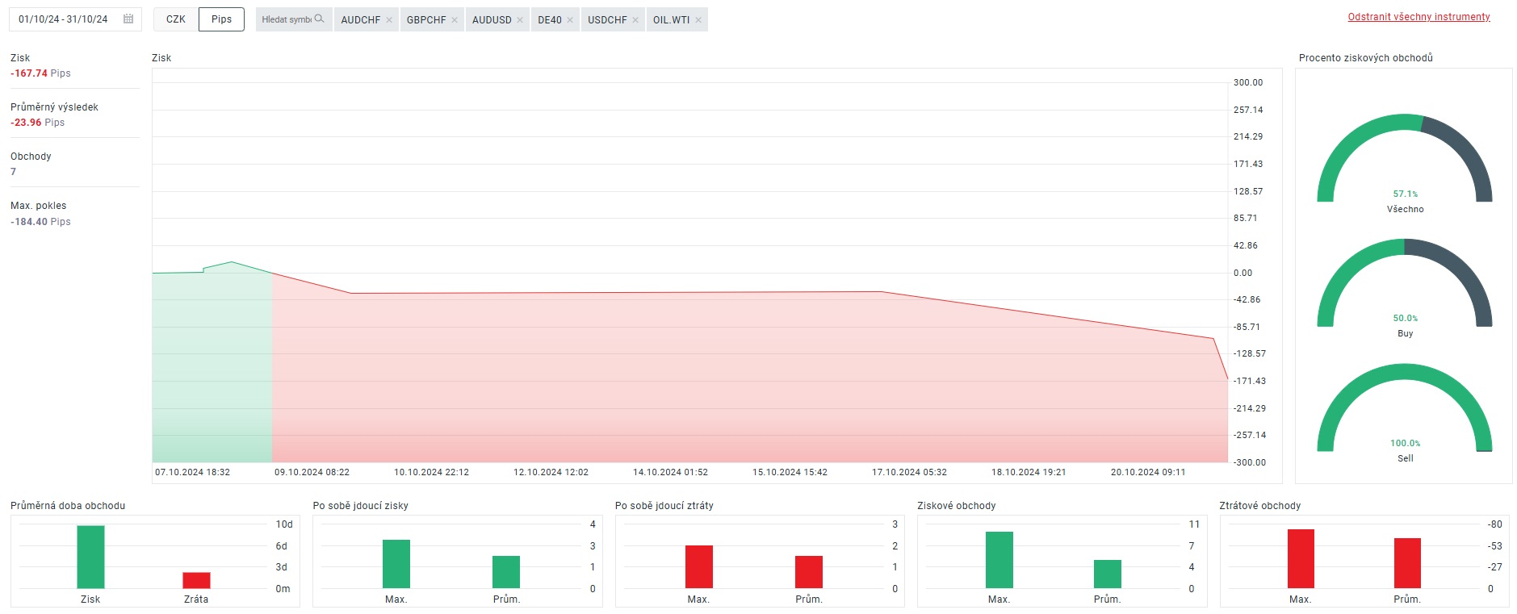Remove the GBPCHF instrument tag
Image resolution: width=1517 pixels, height=614 pixels.
(455, 20)
